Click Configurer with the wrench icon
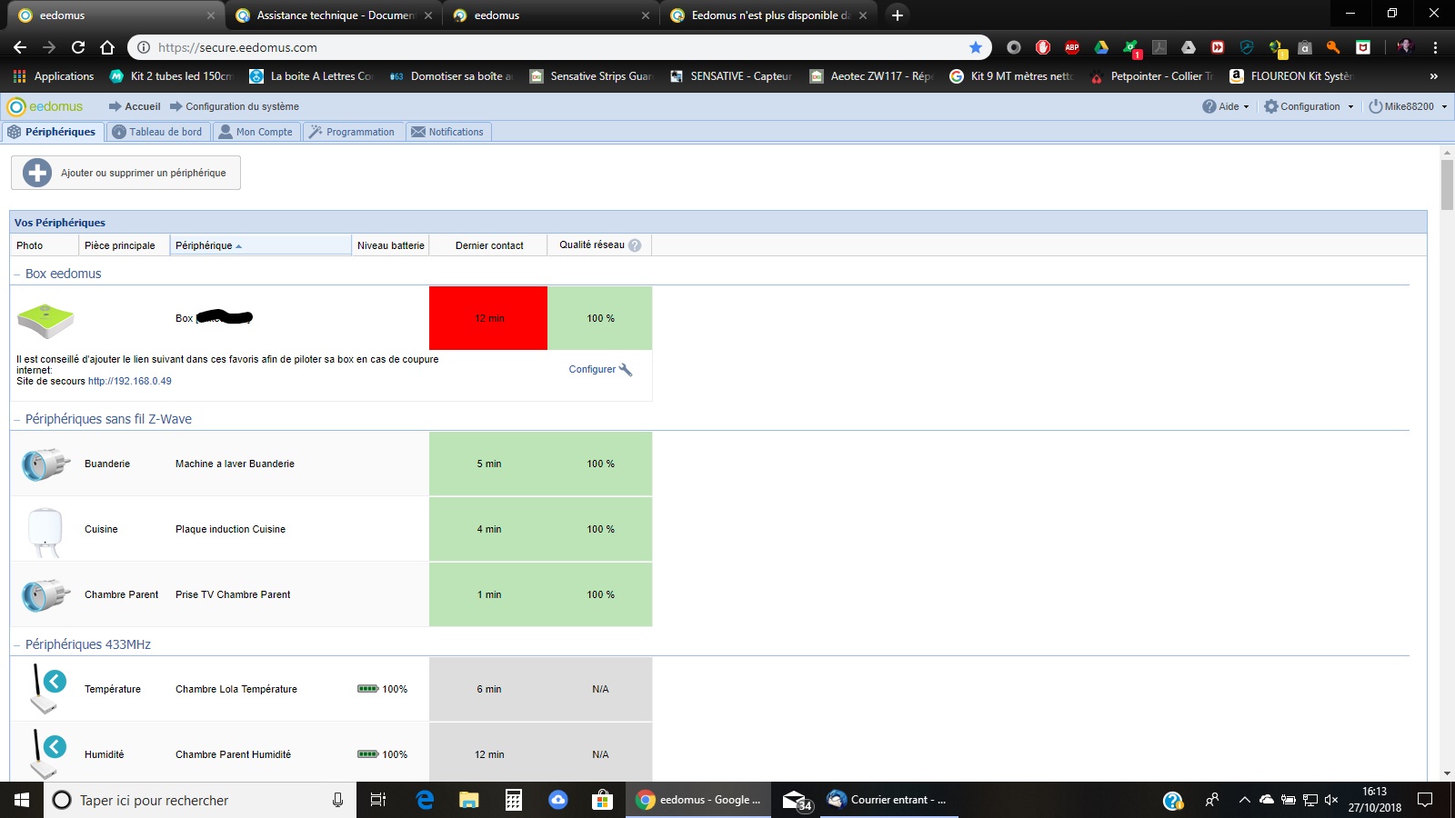This screenshot has height=818, width=1455. point(600,369)
